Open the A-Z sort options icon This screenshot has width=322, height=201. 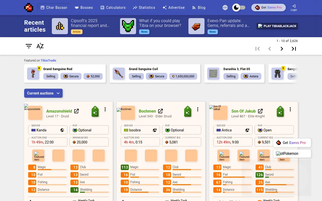(40, 46)
